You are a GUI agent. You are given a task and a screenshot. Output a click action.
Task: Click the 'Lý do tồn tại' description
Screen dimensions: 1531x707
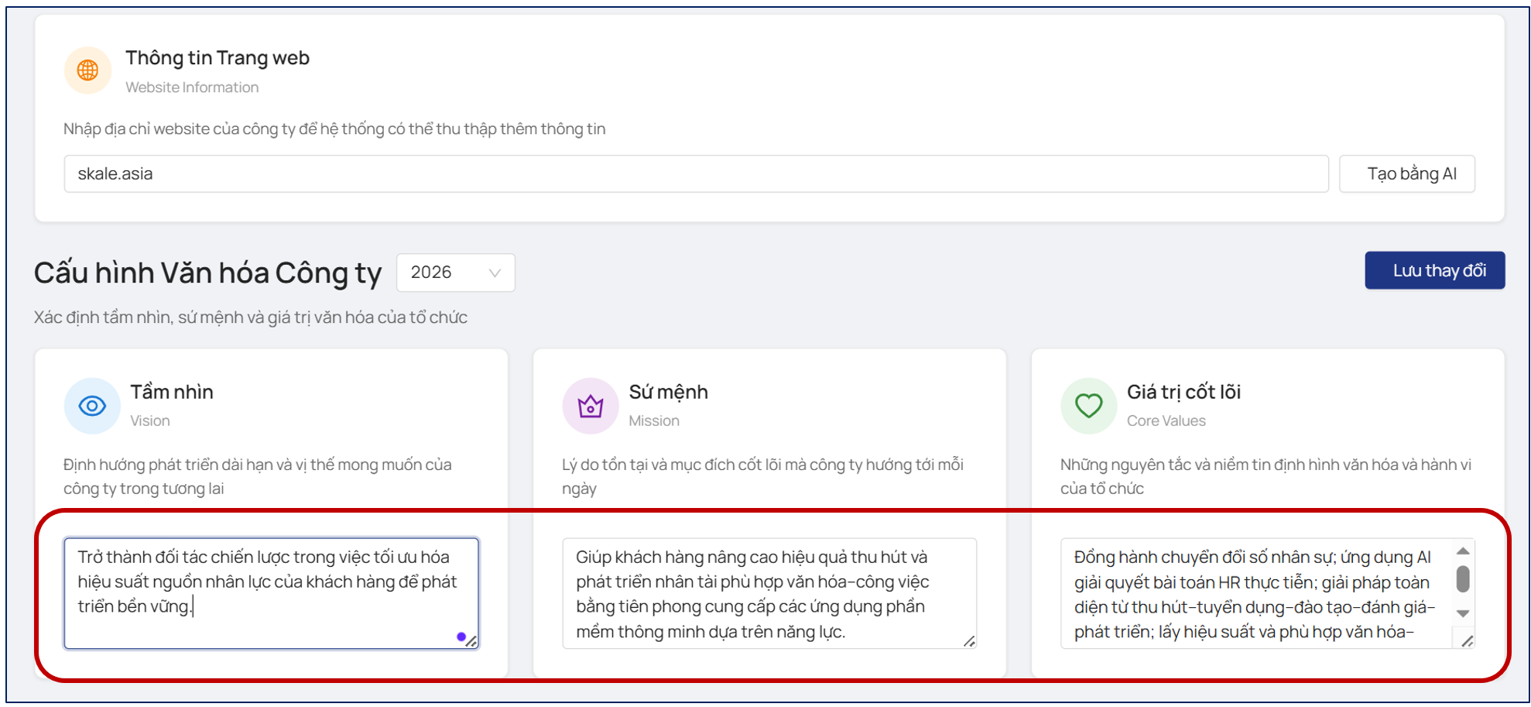pos(762,476)
